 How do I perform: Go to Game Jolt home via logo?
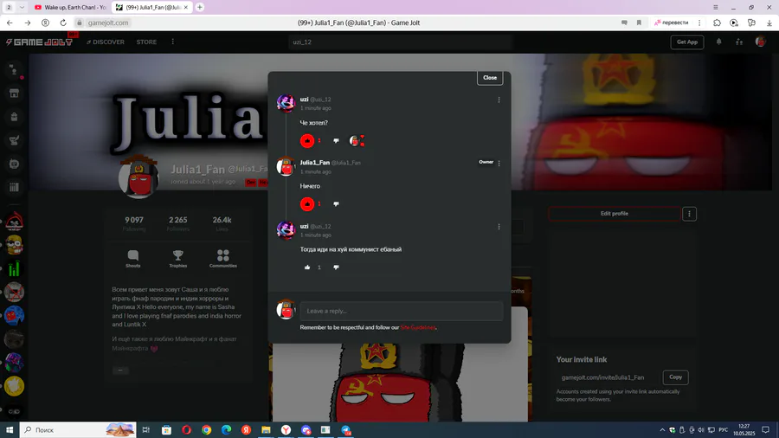(x=39, y=42)
